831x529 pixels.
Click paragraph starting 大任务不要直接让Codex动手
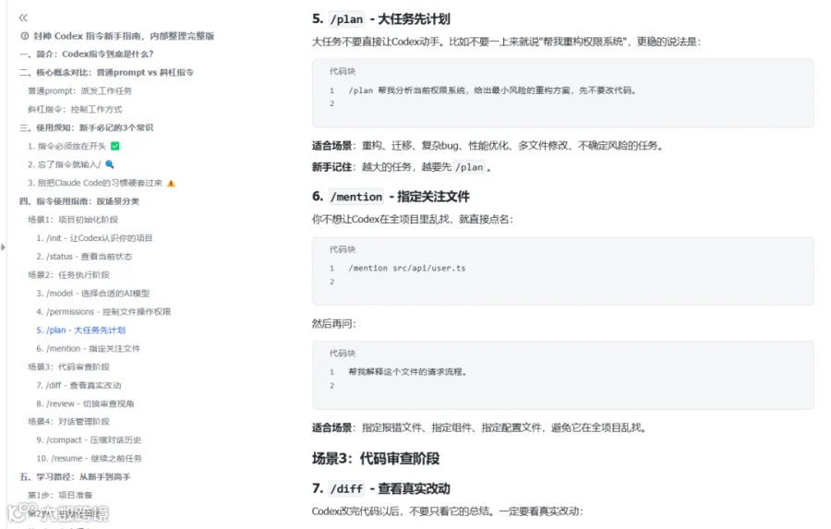pyautogui.click(x=506, y=42)
